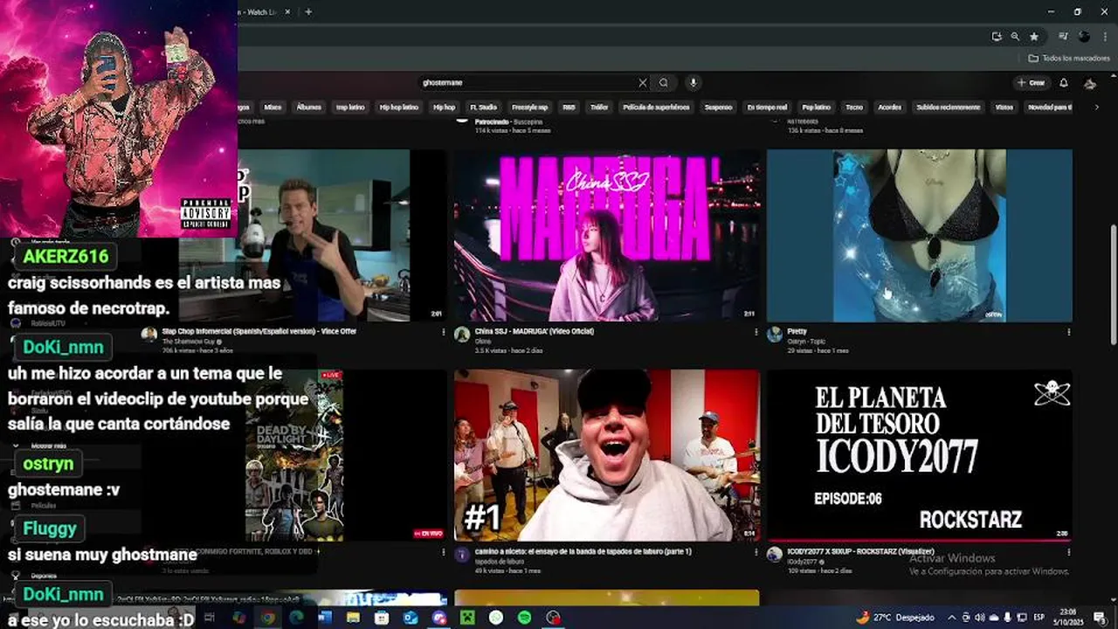Open camino a niceto video title
The height and width of the screenshot is (629, 1118).
(583, 552)
